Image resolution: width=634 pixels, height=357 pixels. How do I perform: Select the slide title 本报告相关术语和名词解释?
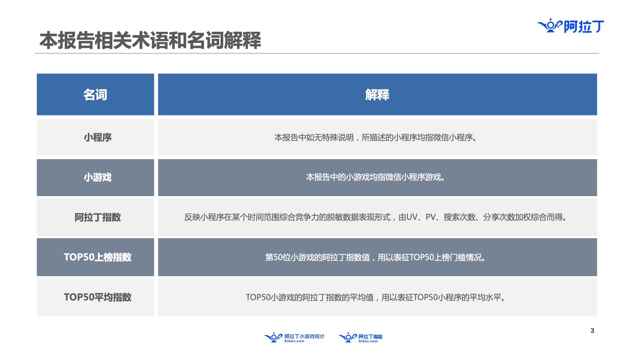tap(150, 41)
